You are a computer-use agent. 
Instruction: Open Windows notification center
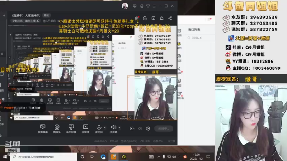pyautogui.click(x=208, y=157)
